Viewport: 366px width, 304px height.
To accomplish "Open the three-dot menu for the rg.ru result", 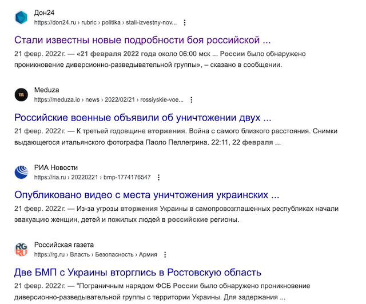I will coord(165,254).
